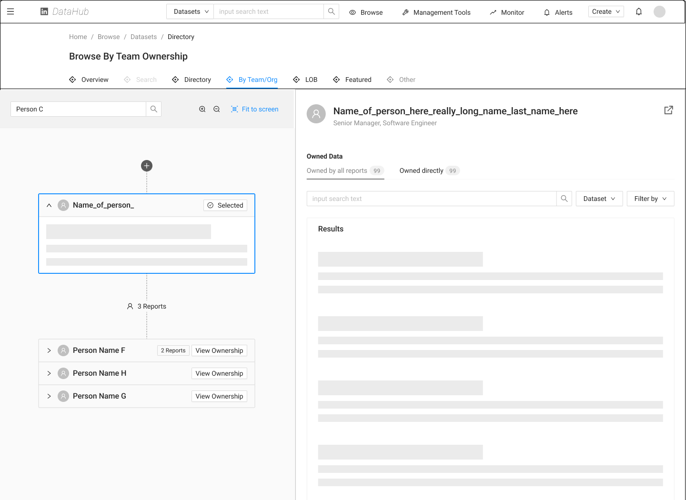
Task: Click the owned data search magnifier icon
Action: 564,199
